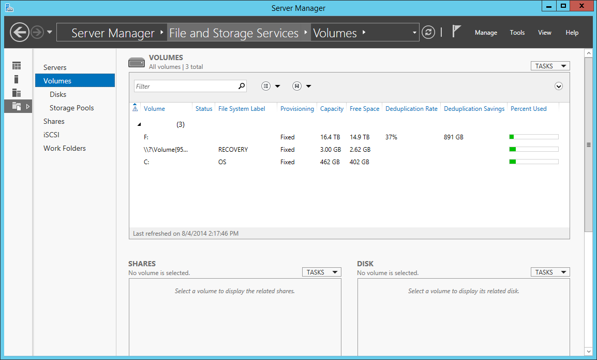Viewport: 597px width, 360px height.
Task: Open the Server Manager Dashboard icon
Action: tap(17, 65)
